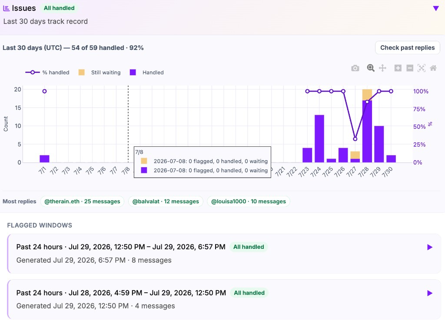Click Past 24 hours Jul 28 window title

(x=121, y=293)
